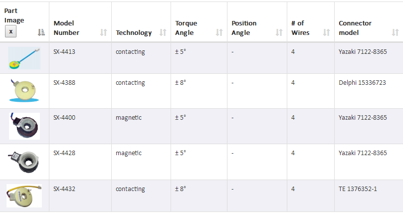The image size is (403, 213).
Task: Open the SX-4428 part image
Action: click(x=23, y=162)
